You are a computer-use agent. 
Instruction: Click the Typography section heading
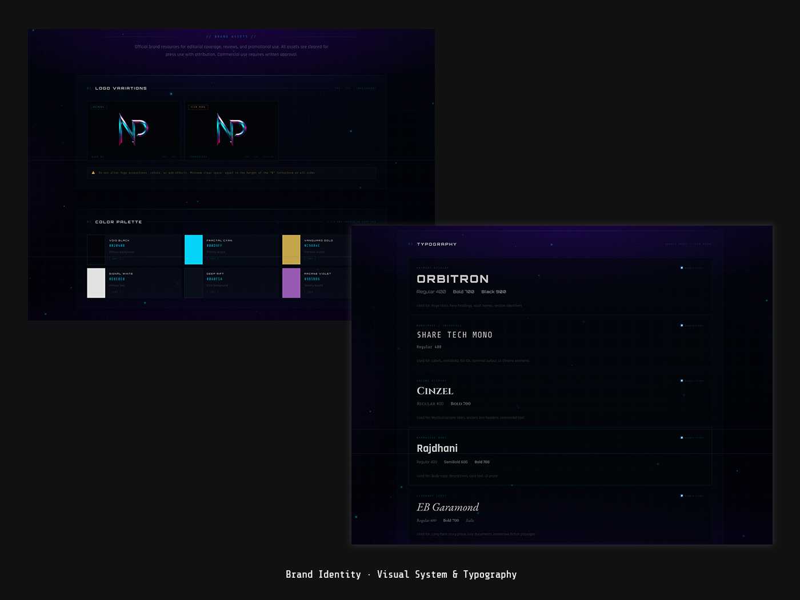coord(437,244)
